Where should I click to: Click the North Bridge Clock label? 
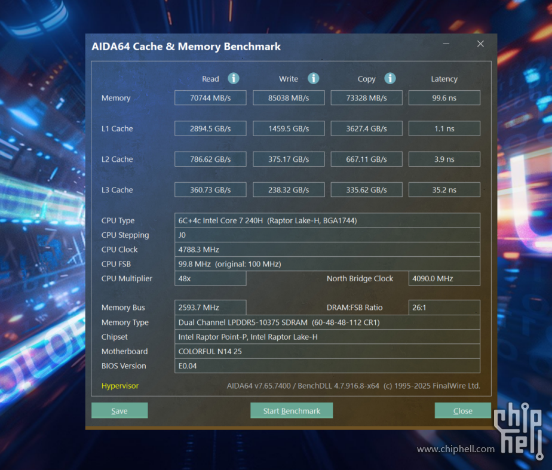(360, 278)
